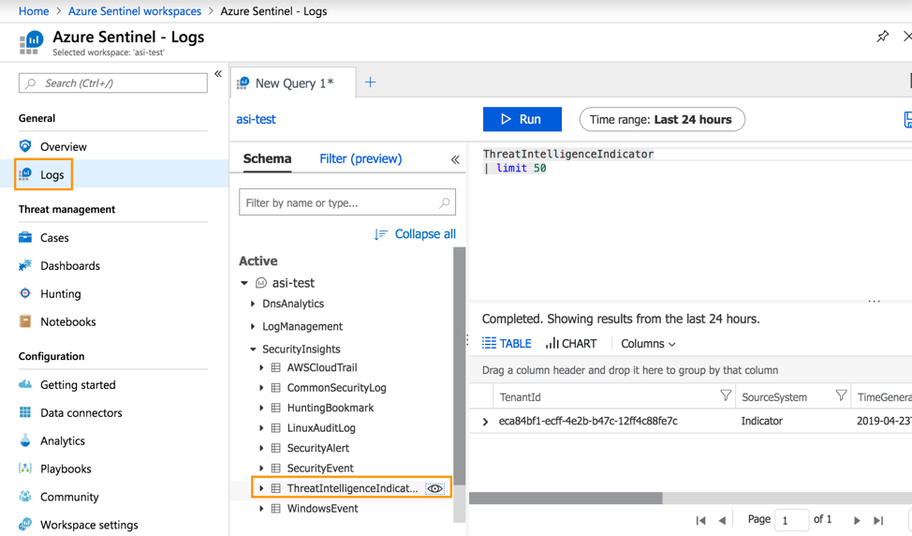The image size is (912, 536).
Task: Select the New Query 1 tab
Action: 293,83
